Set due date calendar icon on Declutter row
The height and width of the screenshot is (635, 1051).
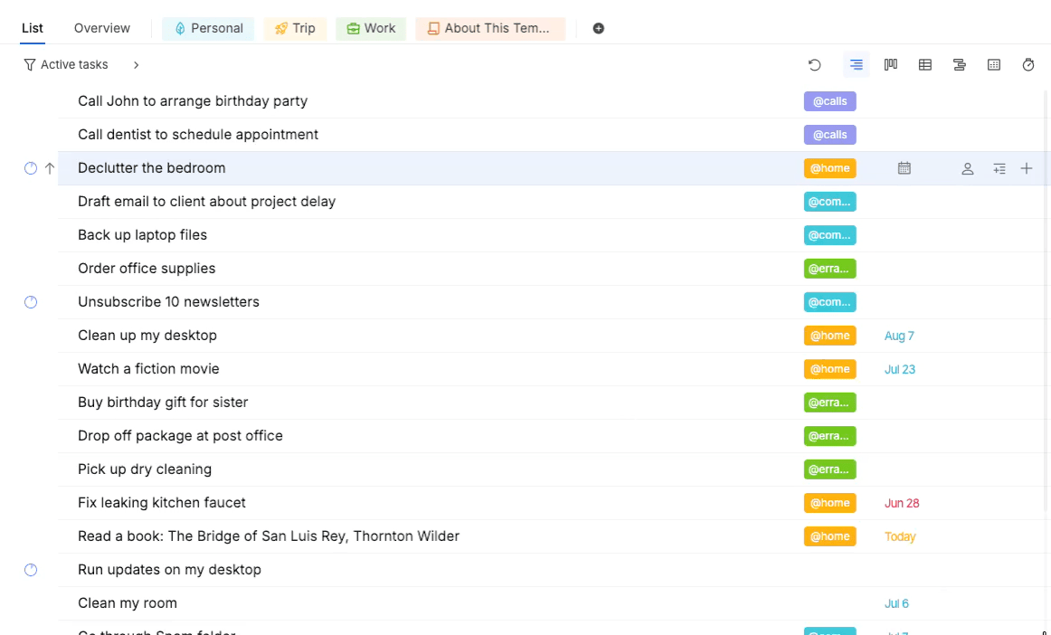(904, 168)
